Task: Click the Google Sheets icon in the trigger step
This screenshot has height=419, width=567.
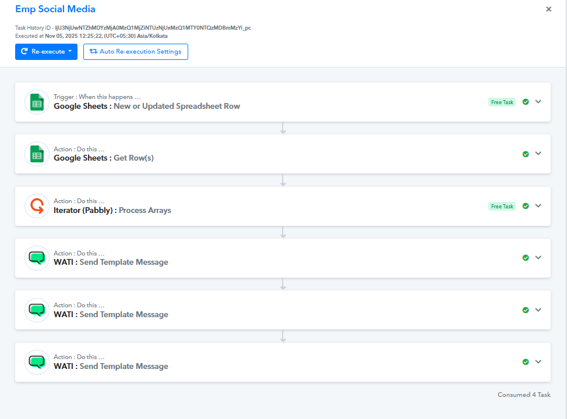Action: click(x=37, y=102)
